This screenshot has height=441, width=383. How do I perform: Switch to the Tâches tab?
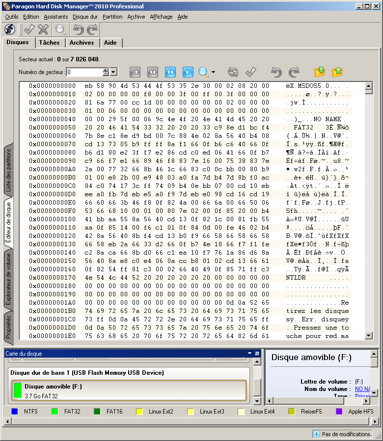point(50,43)
